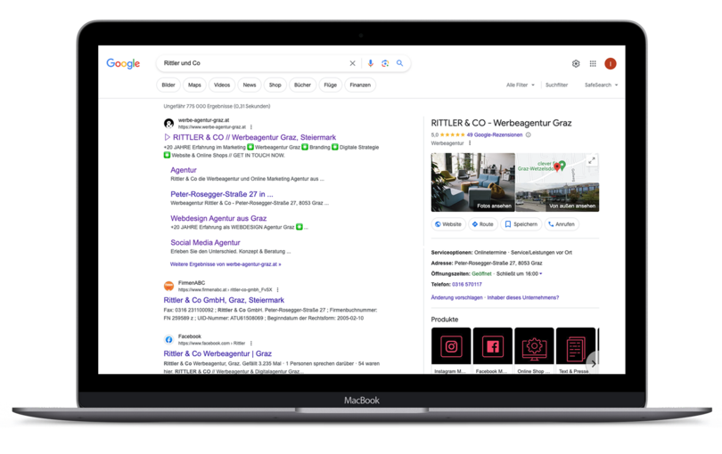Click into the search input field
The width and height of the screenshot is (722, 454).
pos(253,63)
